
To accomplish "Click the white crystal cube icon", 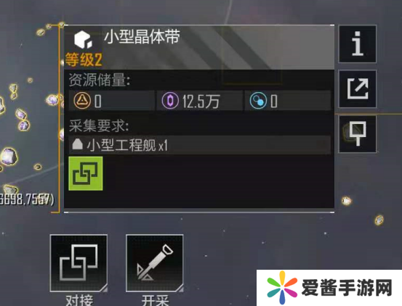I will pyautogui.click(x=83, y=40).
